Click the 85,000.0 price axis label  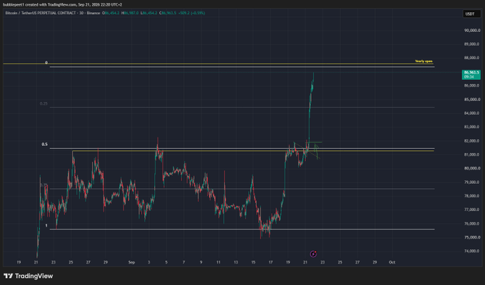click(472, 100)
